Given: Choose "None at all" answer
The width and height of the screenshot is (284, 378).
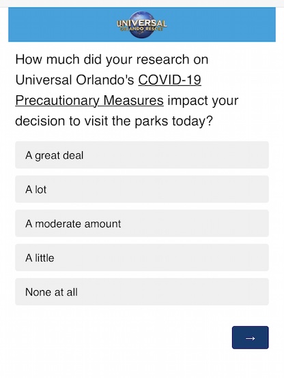Looking at the screenshot, I should click(142, 292).
